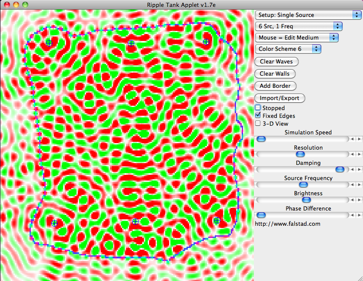Click the Phase Difference scrollbar left arrow
Image resolution: width=363 pixels, height=281 pixels.
tap(352, 215)
